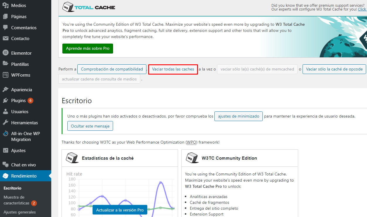Open the Elementor menu item

point(21,53)
